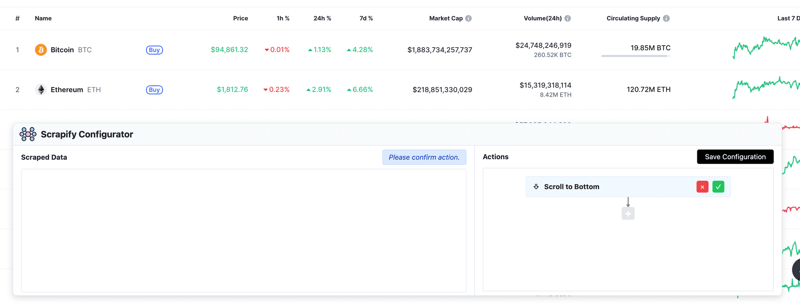
Task: Click the 'Please confirm action.' notice
Action: coord(424,157)
